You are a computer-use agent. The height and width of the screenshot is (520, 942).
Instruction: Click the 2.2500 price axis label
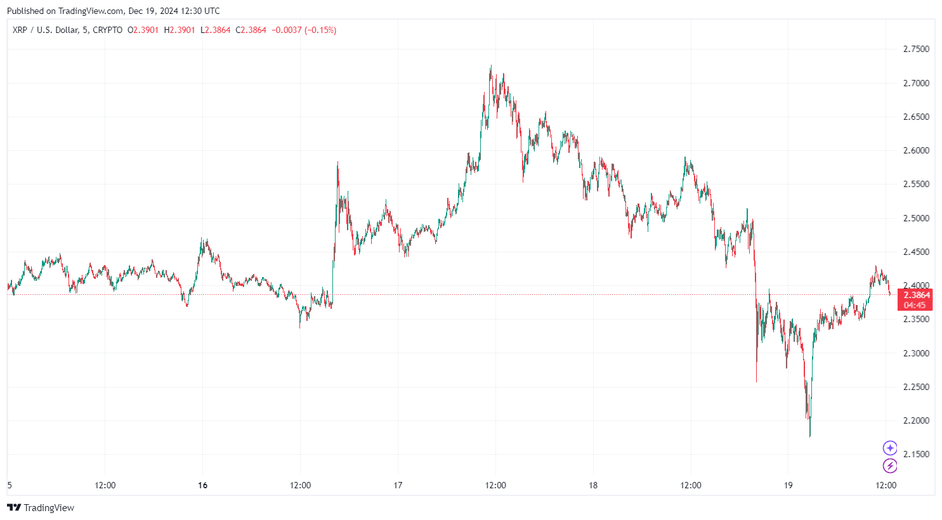point(916,387)
